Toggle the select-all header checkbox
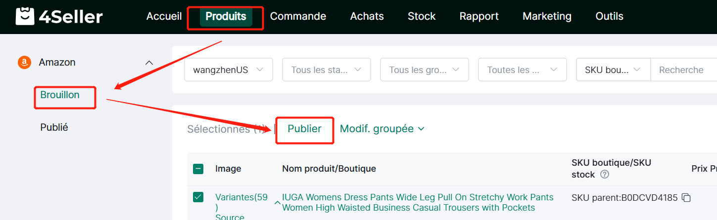 [x=198, y=169]
